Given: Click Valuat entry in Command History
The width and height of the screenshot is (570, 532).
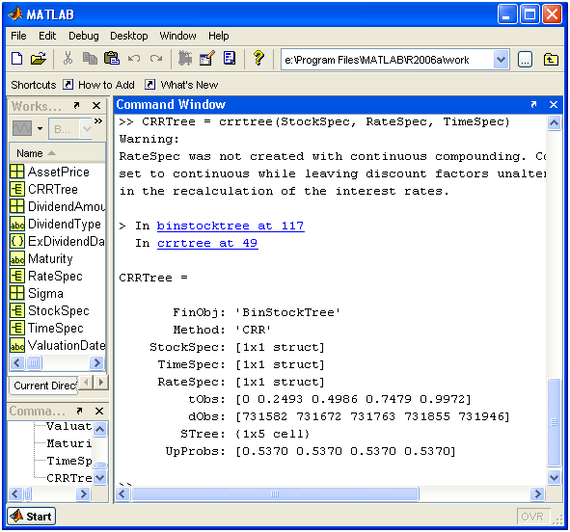Looking at the screenshot, I should point(68,426).
